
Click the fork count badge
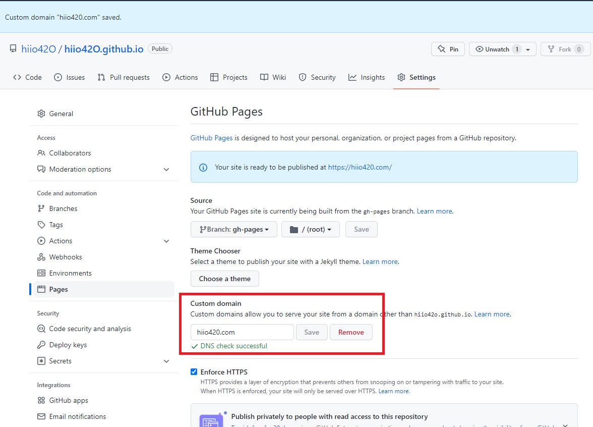click(579, 49)
